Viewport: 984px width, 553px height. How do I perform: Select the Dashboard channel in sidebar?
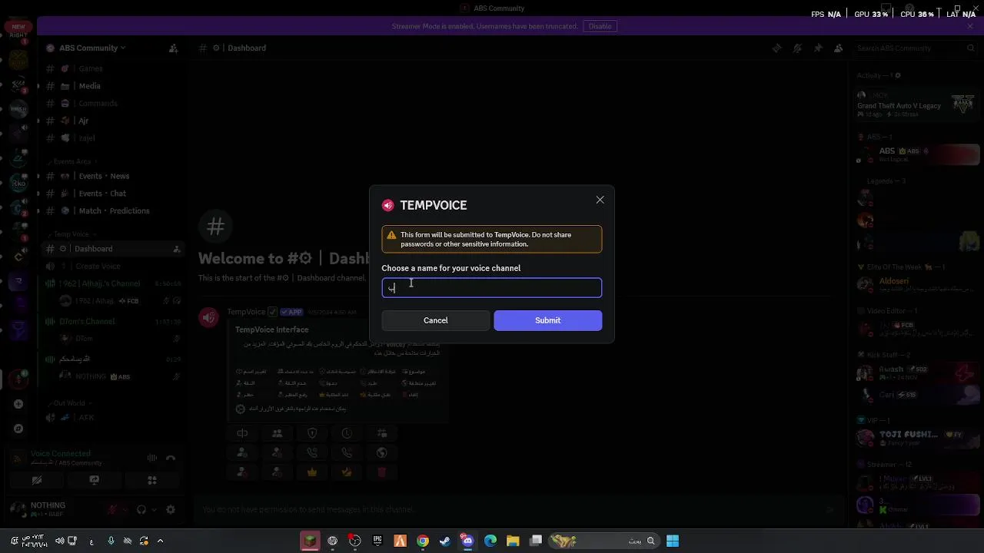click(x=112, y=249)
